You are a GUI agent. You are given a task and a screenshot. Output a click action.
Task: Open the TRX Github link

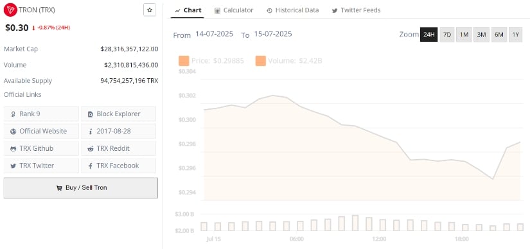(41, 148)
